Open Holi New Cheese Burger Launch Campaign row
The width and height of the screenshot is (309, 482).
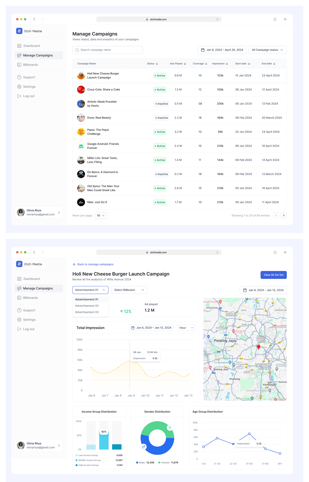pos(179,76)
